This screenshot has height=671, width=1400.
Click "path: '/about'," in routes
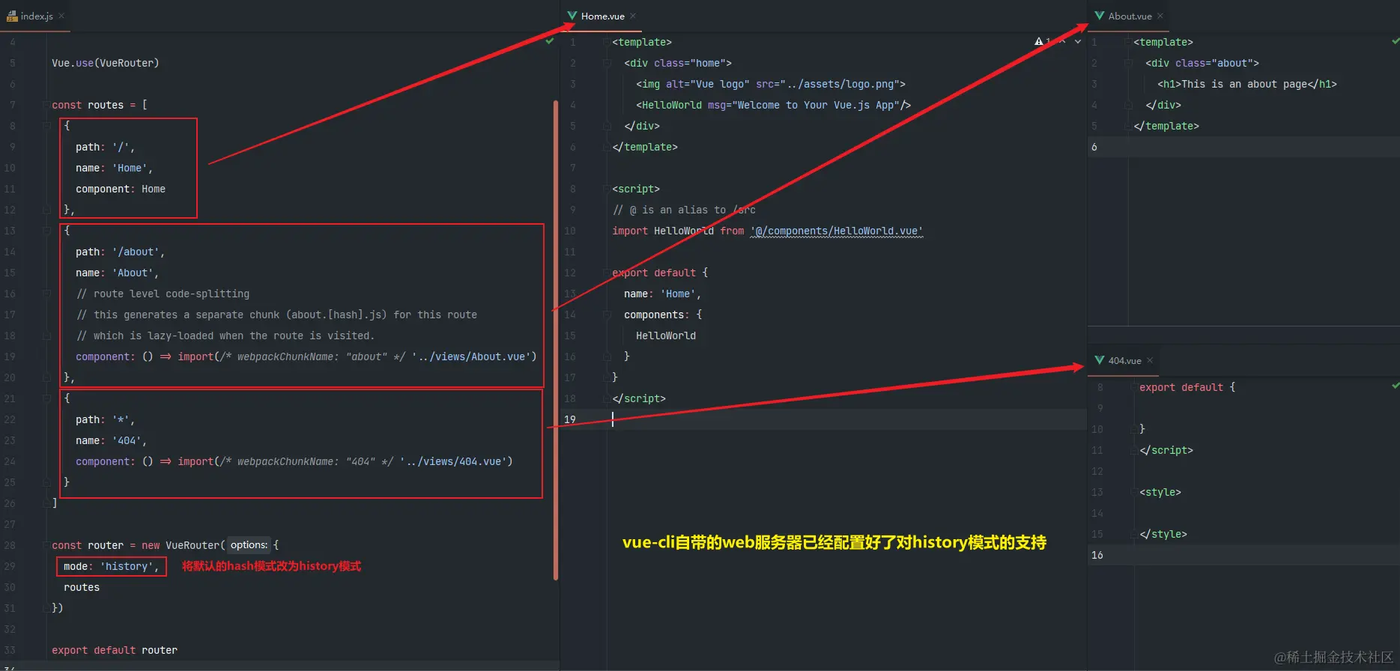120,252
